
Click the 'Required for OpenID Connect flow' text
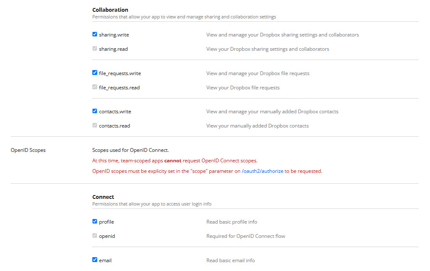pyautogui.click(x=245, y=236)
